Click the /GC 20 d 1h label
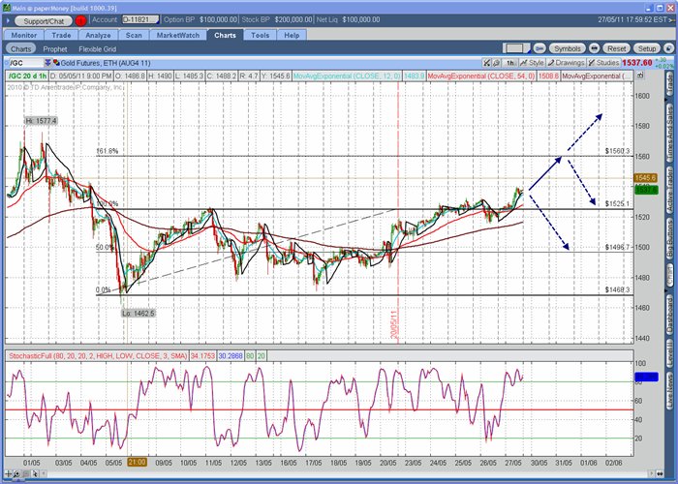This screenshot has height=484, width=678. [x=28, y=76]
